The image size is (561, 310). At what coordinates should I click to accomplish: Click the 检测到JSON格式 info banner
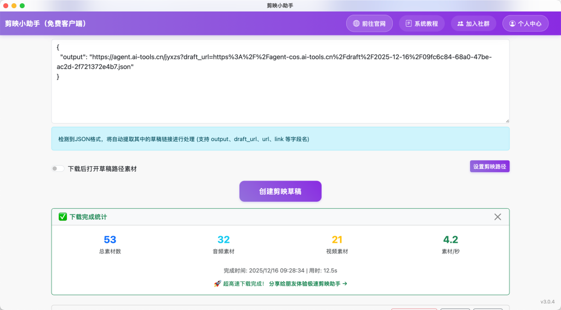[x=280, y=138]
